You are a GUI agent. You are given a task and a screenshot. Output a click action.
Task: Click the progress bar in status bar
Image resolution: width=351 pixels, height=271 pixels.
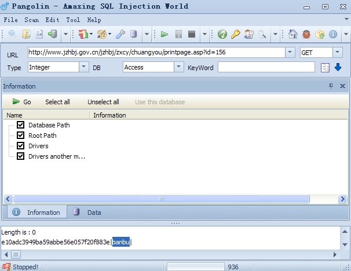pos(196,267)
